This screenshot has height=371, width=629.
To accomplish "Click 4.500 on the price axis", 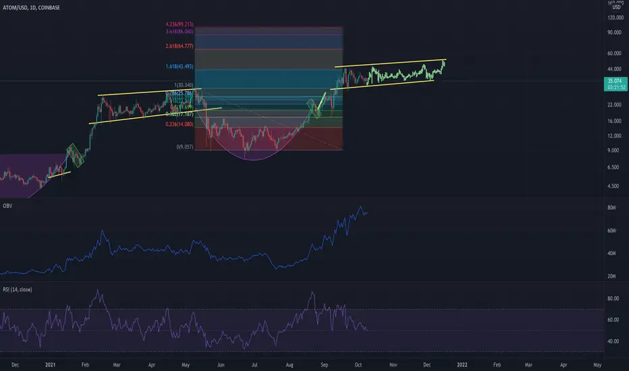I will 613,186.
